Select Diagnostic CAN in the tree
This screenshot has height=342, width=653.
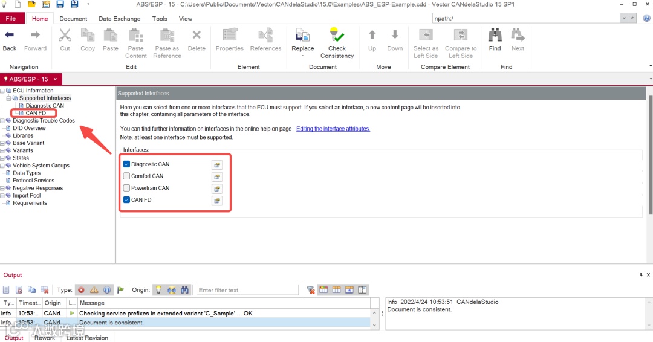[45, 106]
